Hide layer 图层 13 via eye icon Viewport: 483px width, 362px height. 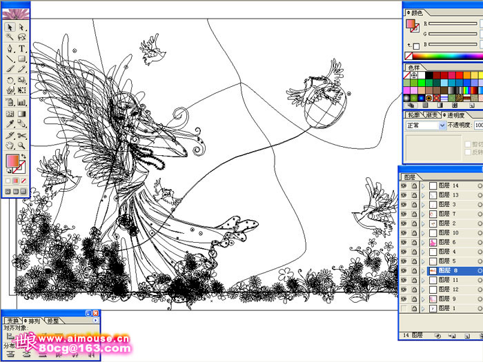coord(404,195)
